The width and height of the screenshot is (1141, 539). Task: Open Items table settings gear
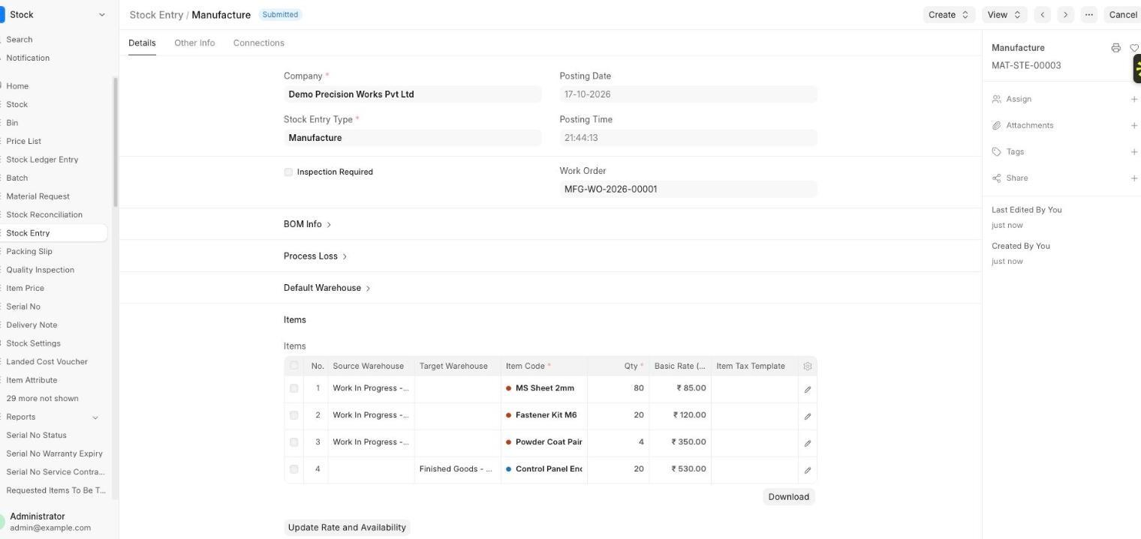pos(808,367)
